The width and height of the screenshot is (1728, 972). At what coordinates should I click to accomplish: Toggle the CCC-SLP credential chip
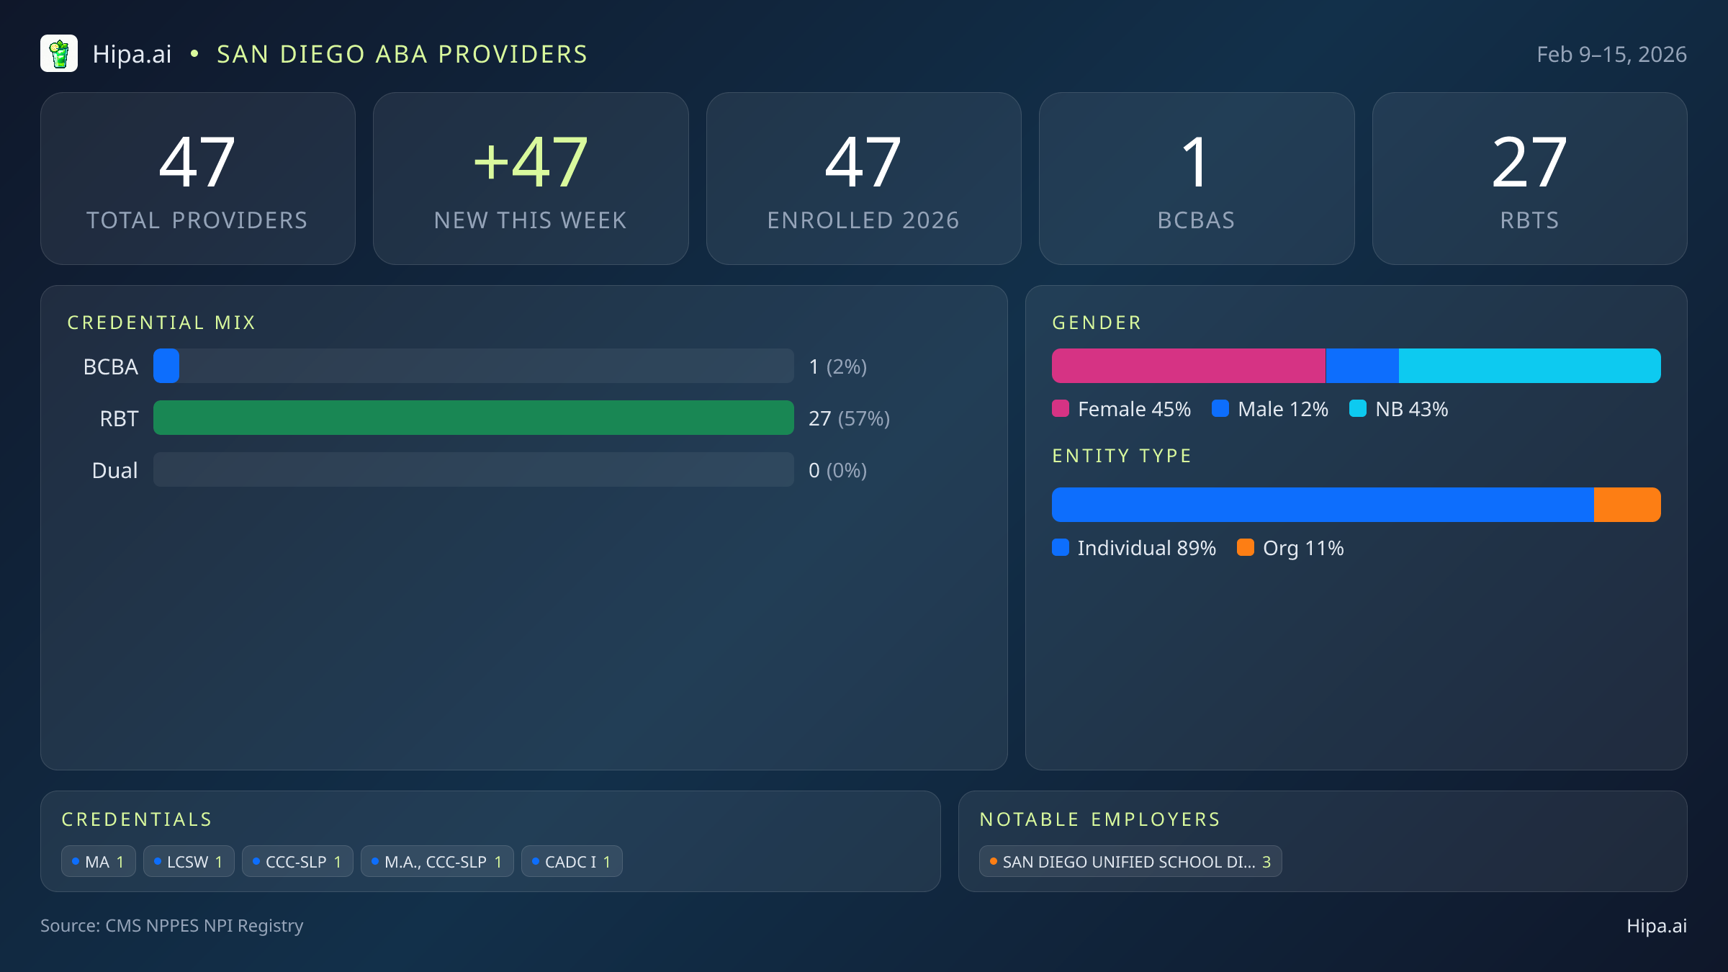coord(298,860)
